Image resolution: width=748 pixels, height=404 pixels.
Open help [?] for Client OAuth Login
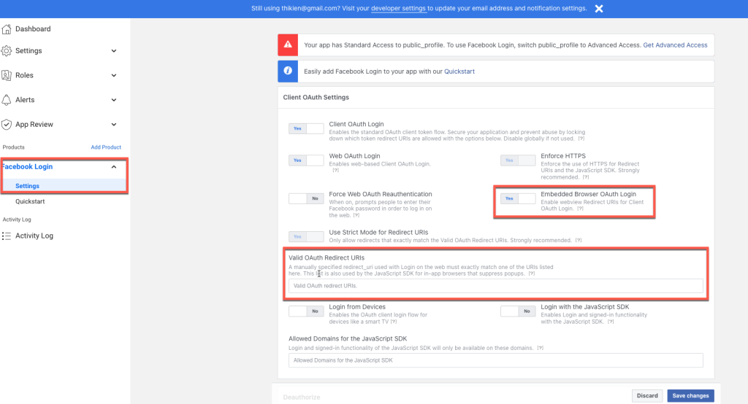tap(581, 139)
